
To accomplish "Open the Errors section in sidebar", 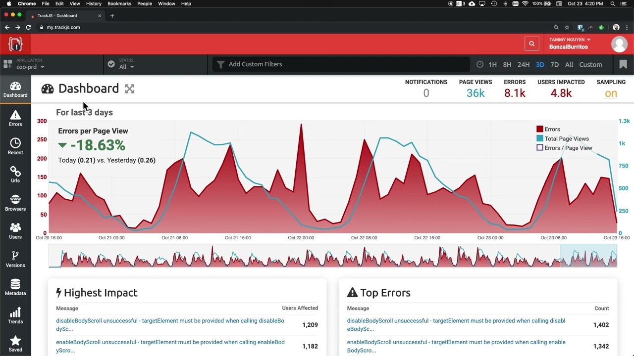I will (15, 119).
